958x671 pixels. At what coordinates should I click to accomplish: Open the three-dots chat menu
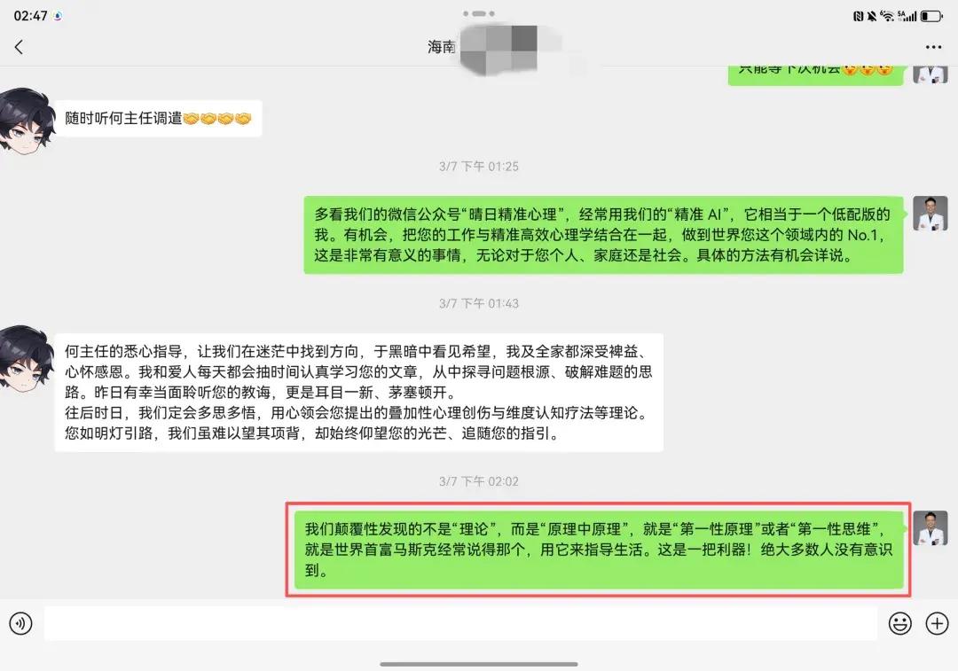tap(933, 47)
